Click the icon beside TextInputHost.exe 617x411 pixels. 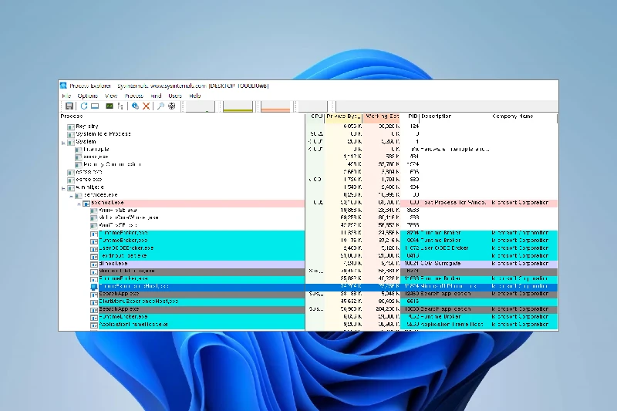(93, 256)
